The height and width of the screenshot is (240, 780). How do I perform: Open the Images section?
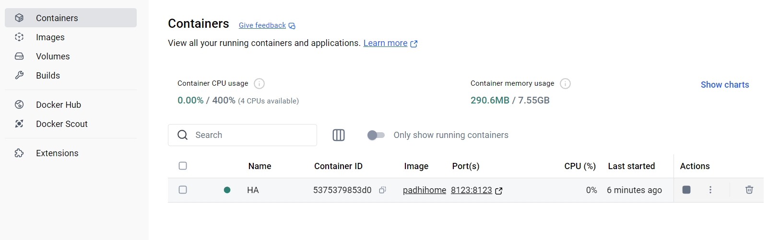50,37
